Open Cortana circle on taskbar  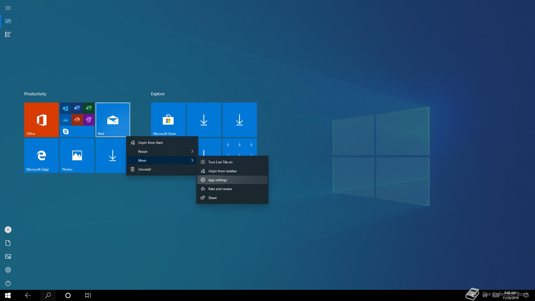[x=68, y=295]
